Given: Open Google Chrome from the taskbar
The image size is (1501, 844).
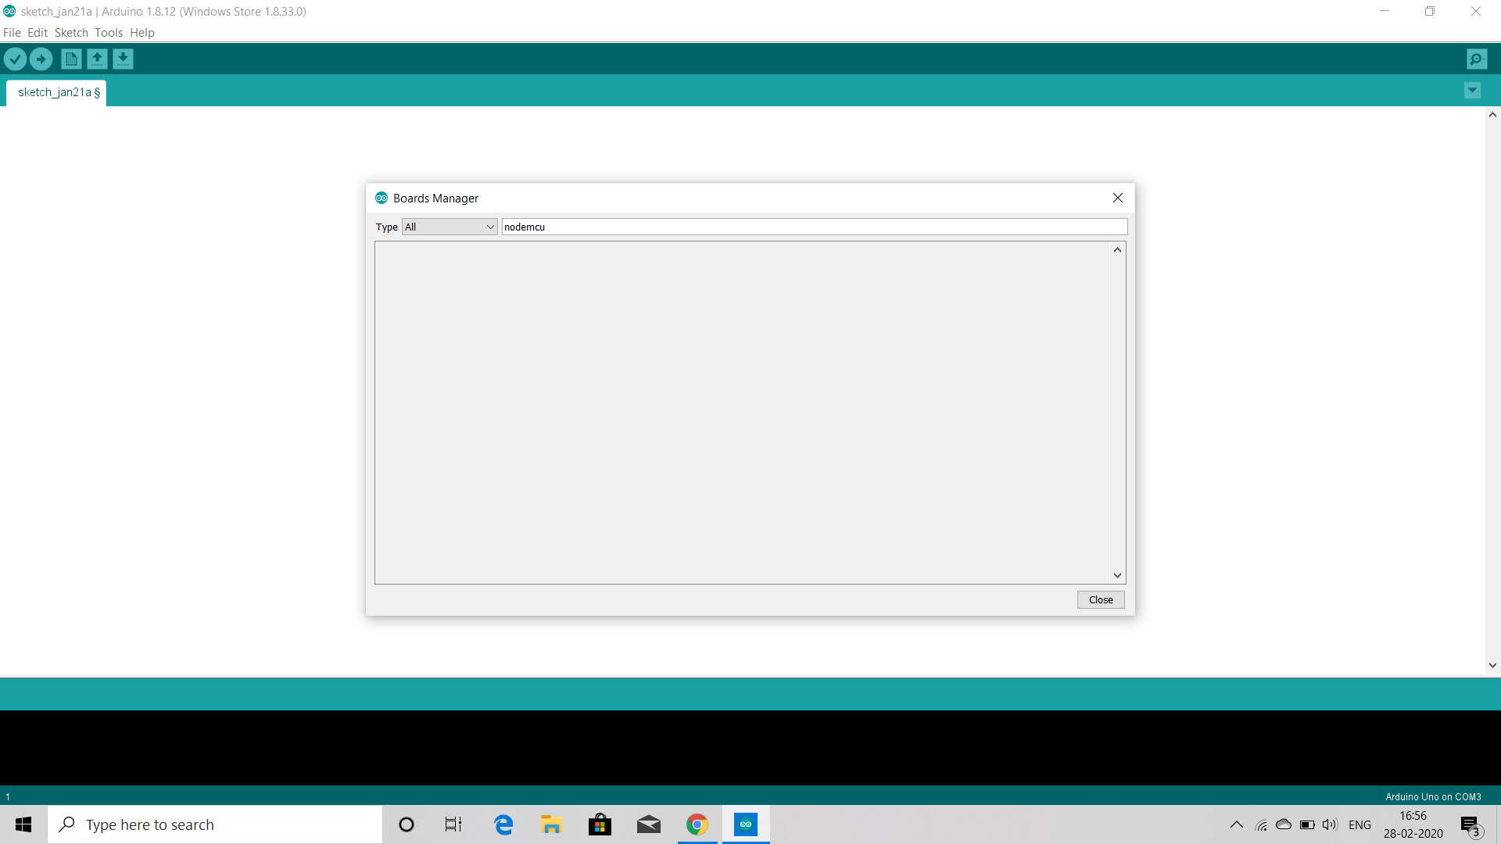Looking at the screenshot, I should (697, 824).
